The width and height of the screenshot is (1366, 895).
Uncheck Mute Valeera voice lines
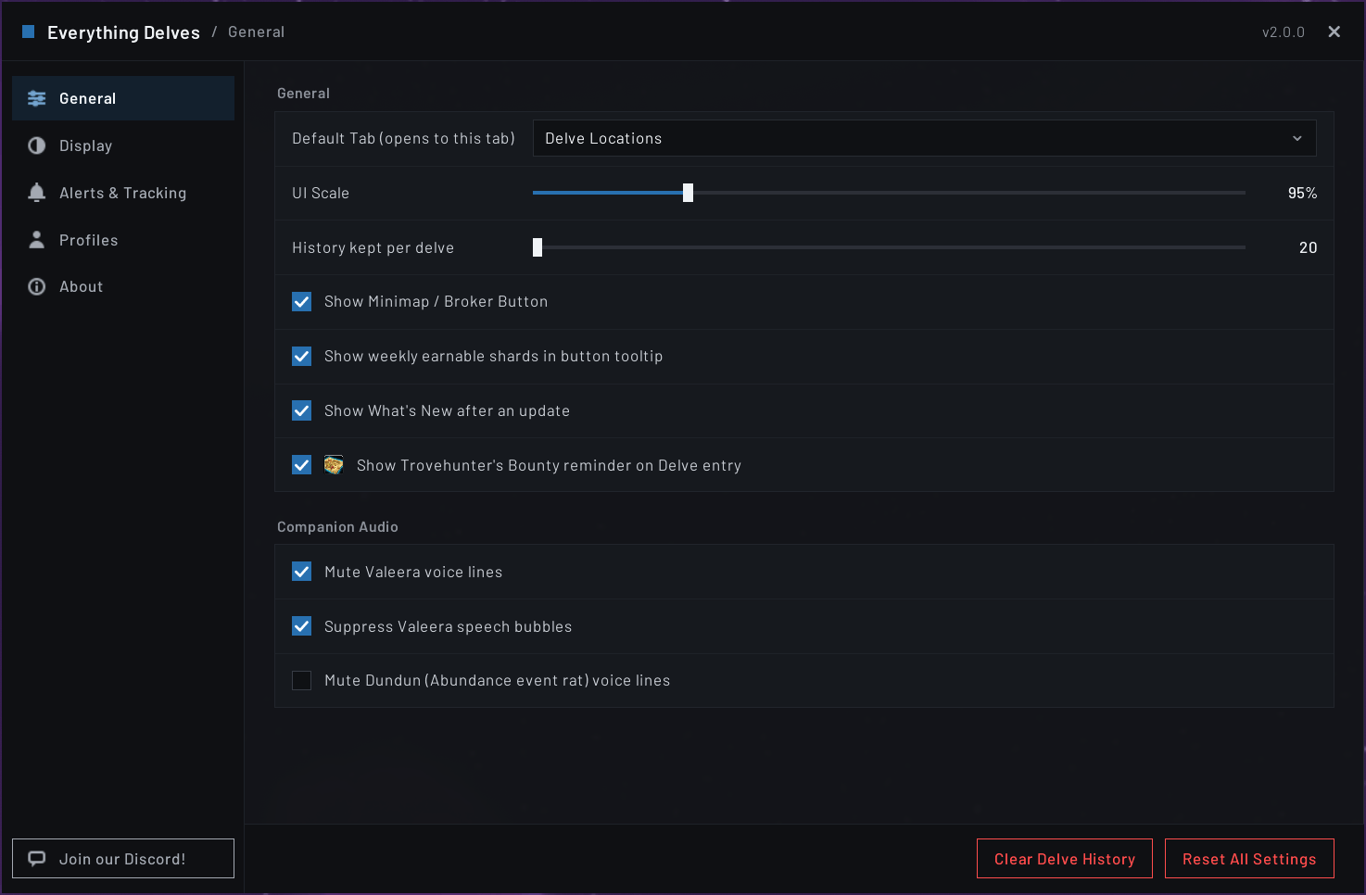coord(302,572)
